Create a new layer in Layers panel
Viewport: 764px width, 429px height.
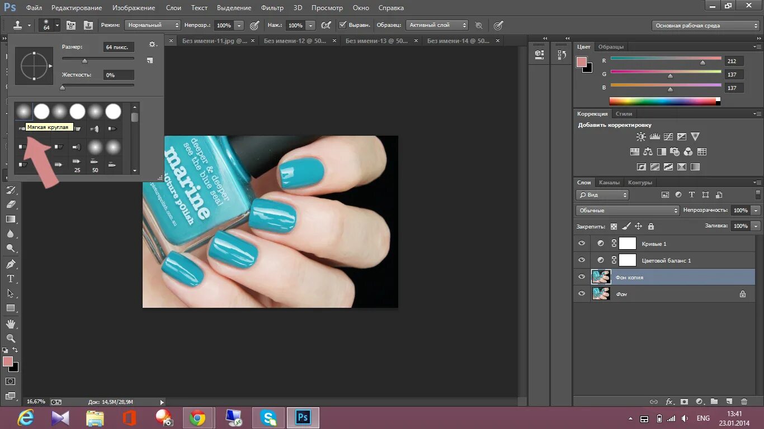tap(729, 401)
